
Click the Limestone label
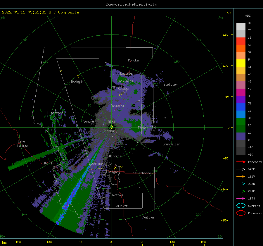click(x=55, y=113)
